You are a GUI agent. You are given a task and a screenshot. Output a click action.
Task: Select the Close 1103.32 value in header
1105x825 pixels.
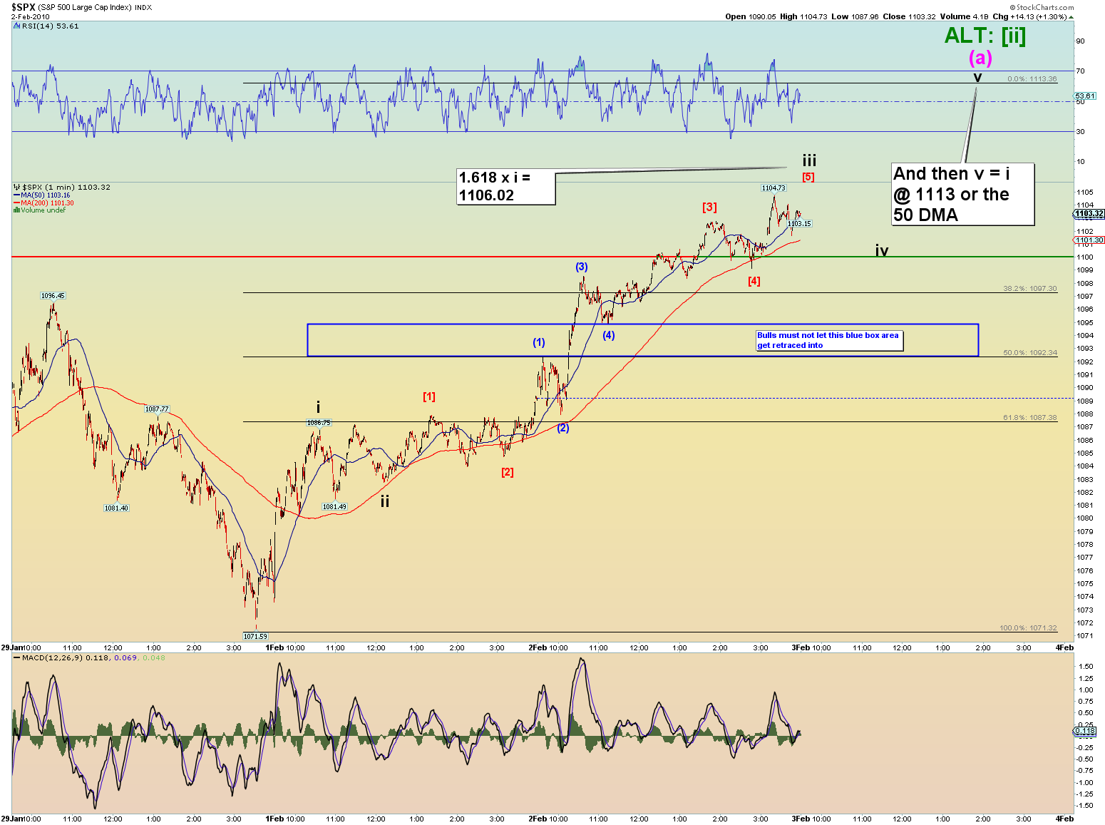tap(909, 16)
